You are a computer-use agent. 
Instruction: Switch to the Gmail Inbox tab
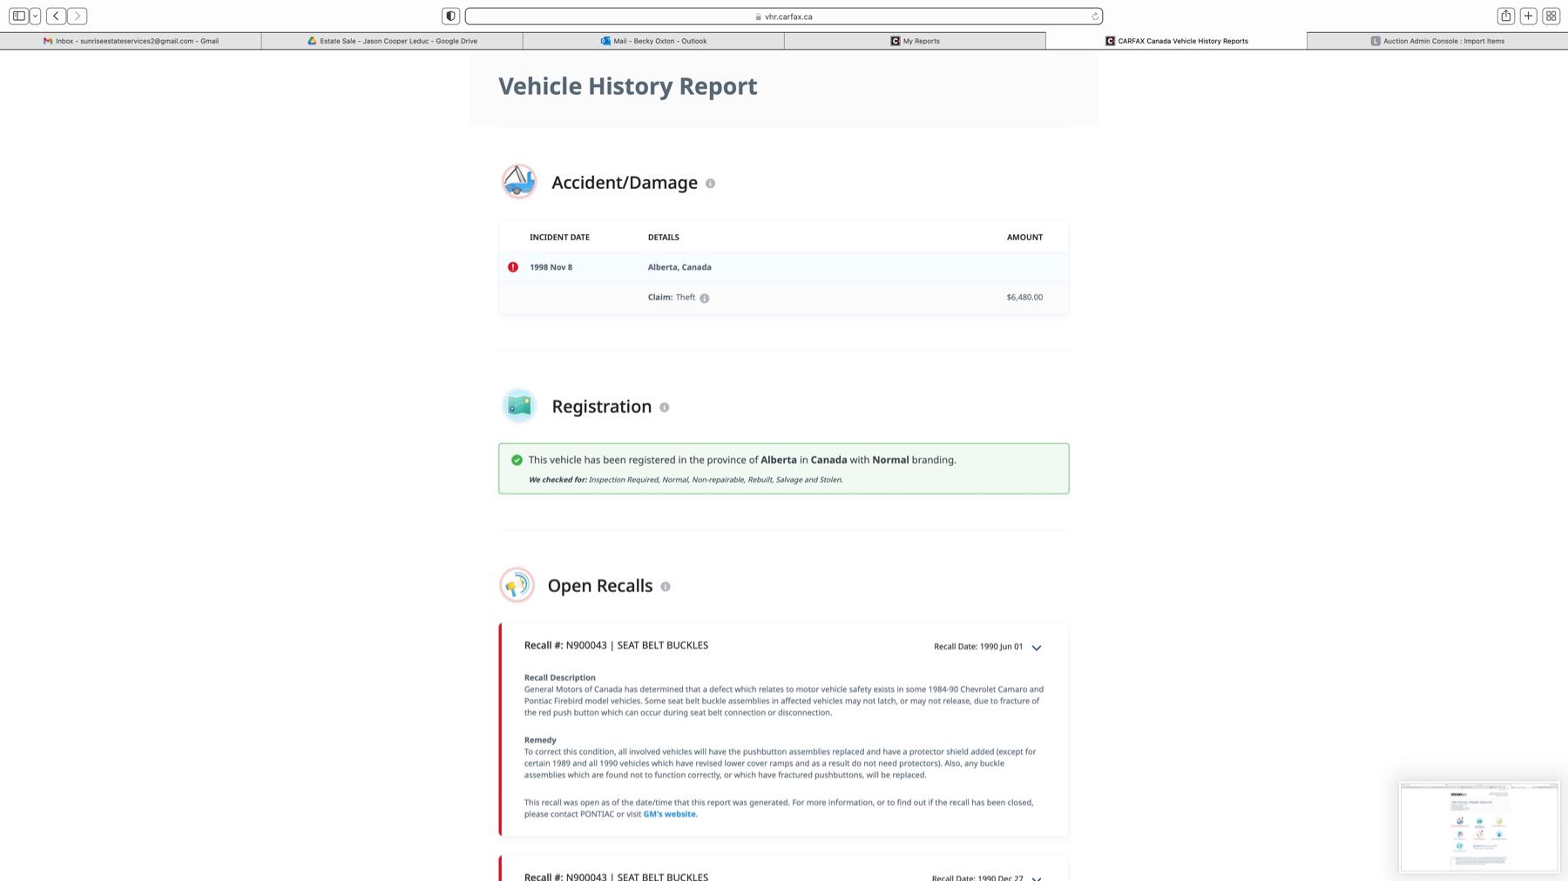coord(131,41)
